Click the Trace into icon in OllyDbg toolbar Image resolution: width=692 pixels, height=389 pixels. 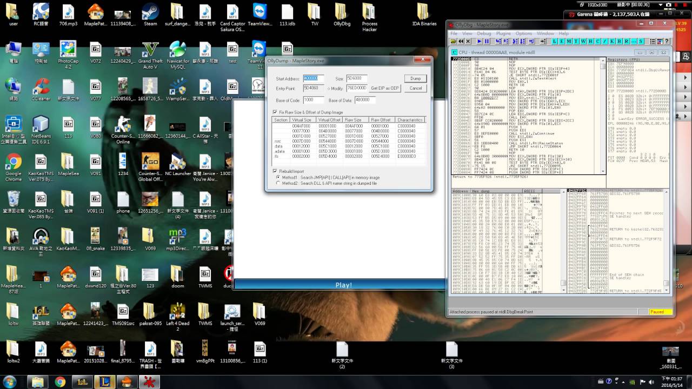coord(515,41)
